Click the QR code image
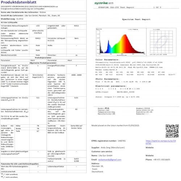 pyautogui.click(x=172, y=131)
